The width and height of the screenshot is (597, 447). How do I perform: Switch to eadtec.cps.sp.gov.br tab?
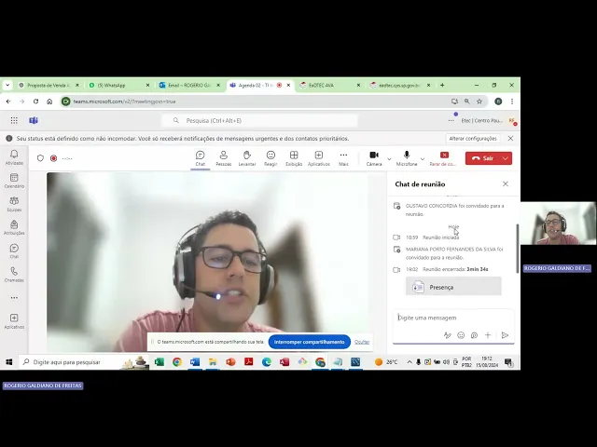tap(400, 85)
